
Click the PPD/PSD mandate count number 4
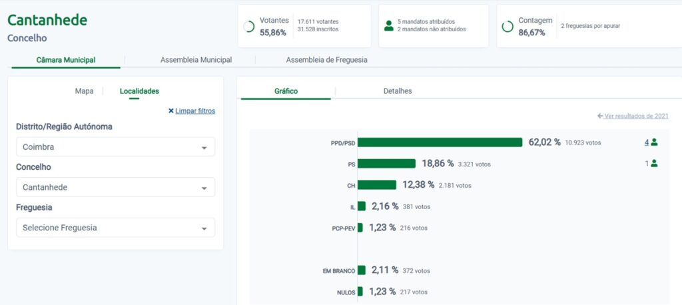(646, 143)
